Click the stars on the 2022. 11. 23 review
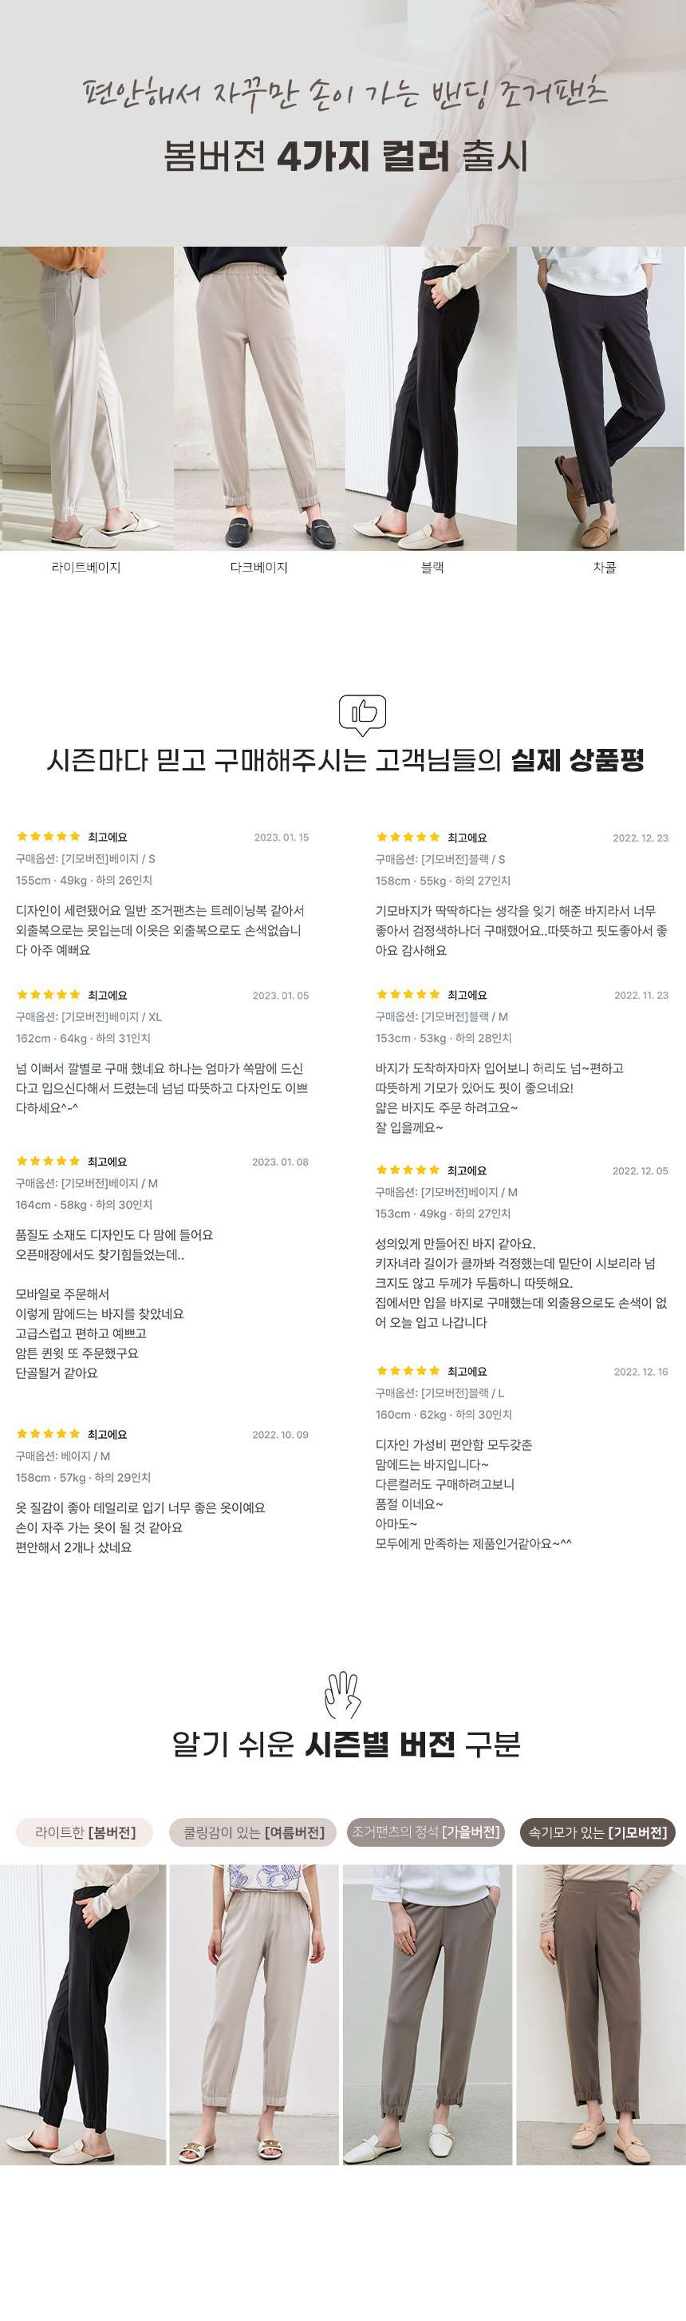Image resolution: width=686 pixels, height=2321 pixels. [408, 995]
